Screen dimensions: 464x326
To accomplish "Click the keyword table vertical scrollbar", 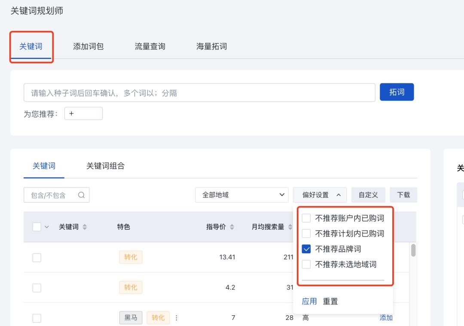I will click(x=413, y=250).
